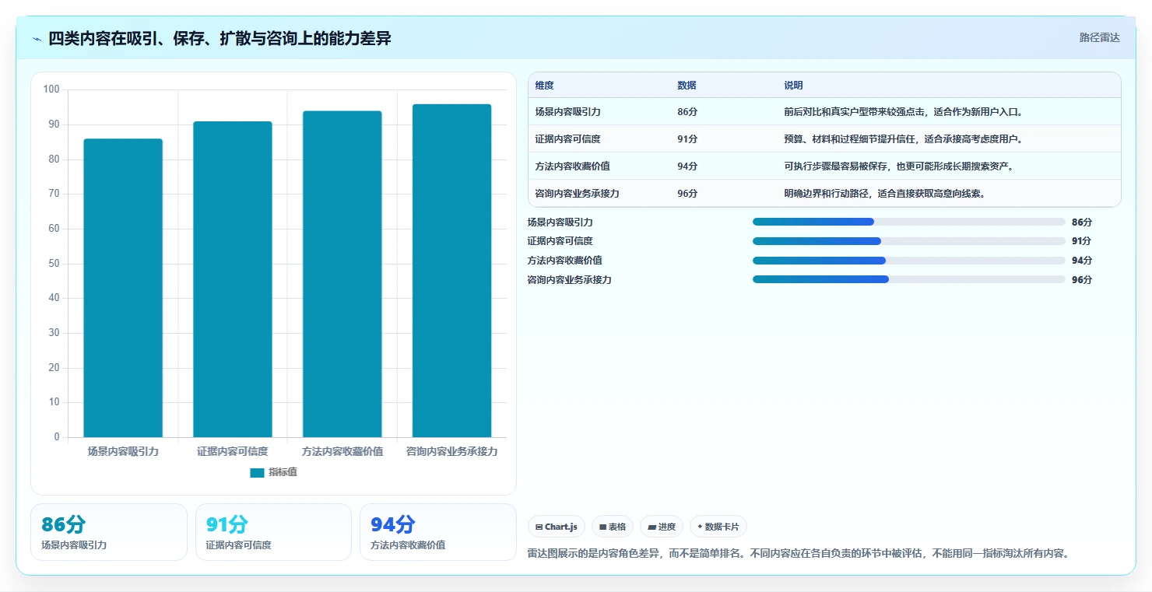The image size is (1152, 592).
Task: Click the 咨询内容业务承接力 progress bar
Action: pos(908,279)
